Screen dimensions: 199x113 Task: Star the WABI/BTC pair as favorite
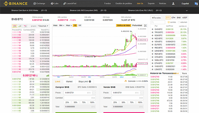[x=153, y=66]
